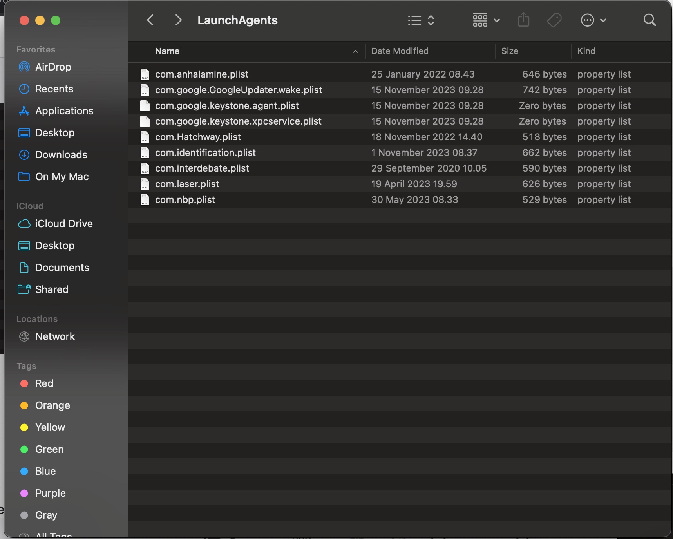The image size is (673, 539).
Task: Change the view mode via list view icon
Action: 421,20
